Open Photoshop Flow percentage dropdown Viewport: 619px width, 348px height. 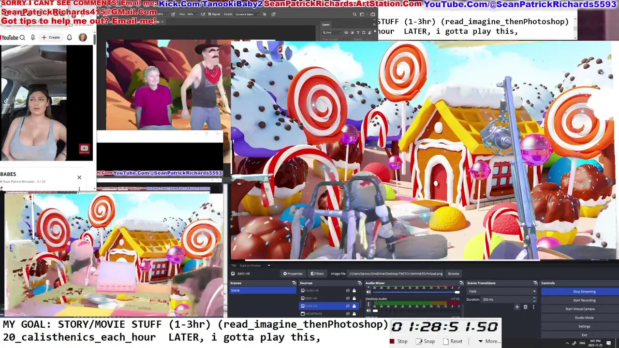(x=197, y=14)
